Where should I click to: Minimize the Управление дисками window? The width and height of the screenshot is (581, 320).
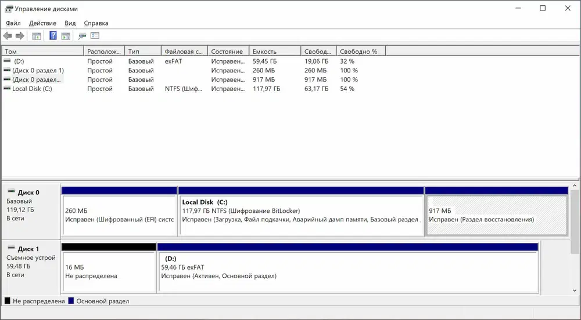(x=518, y=8)
